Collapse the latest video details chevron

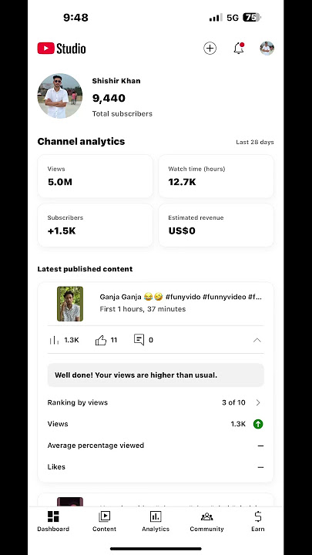coord(257,340)
